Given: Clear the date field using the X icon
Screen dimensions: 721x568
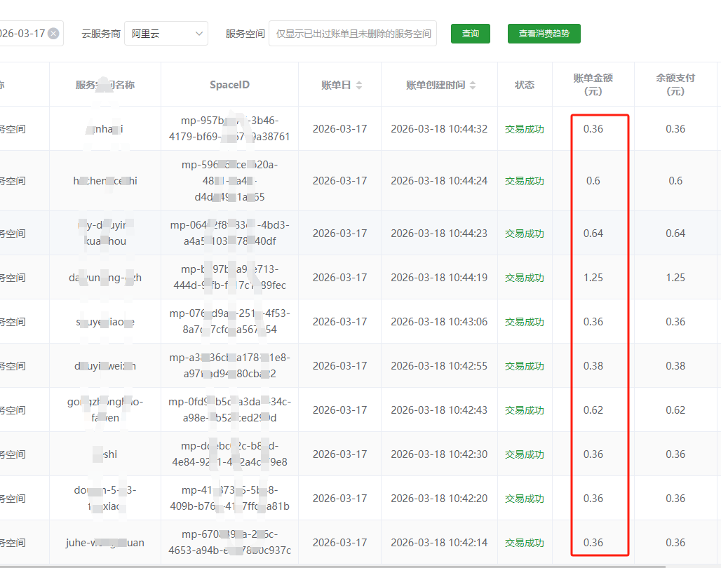Looking at the screenshot, I should [53, 34].
